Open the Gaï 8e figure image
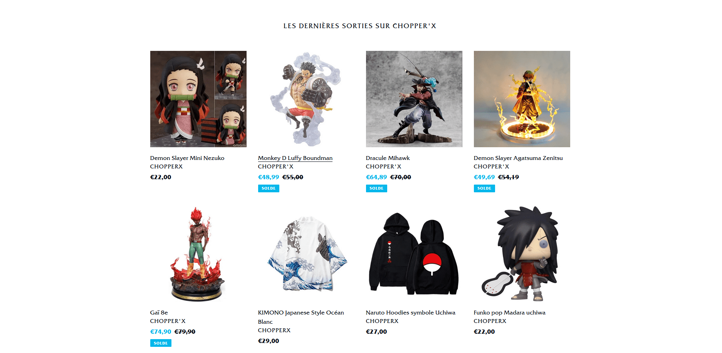 198,254
